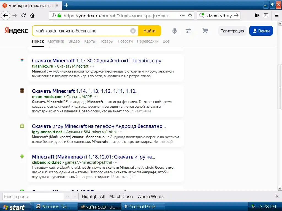Viewport: 282px width, 211px height.
Task: Click the Регистрация button
Action: coord(232,31)
